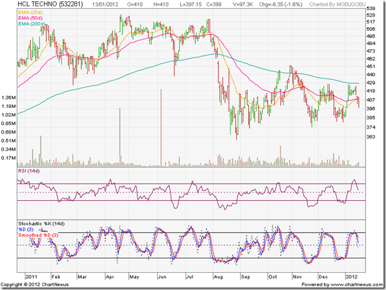This screenshot has width=386, height=290.
Task: Click the 0.34M volume axis label
Action: pos(9,149)
